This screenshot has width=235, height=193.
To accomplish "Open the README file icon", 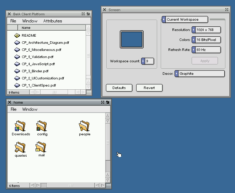I will coord(17,35).
